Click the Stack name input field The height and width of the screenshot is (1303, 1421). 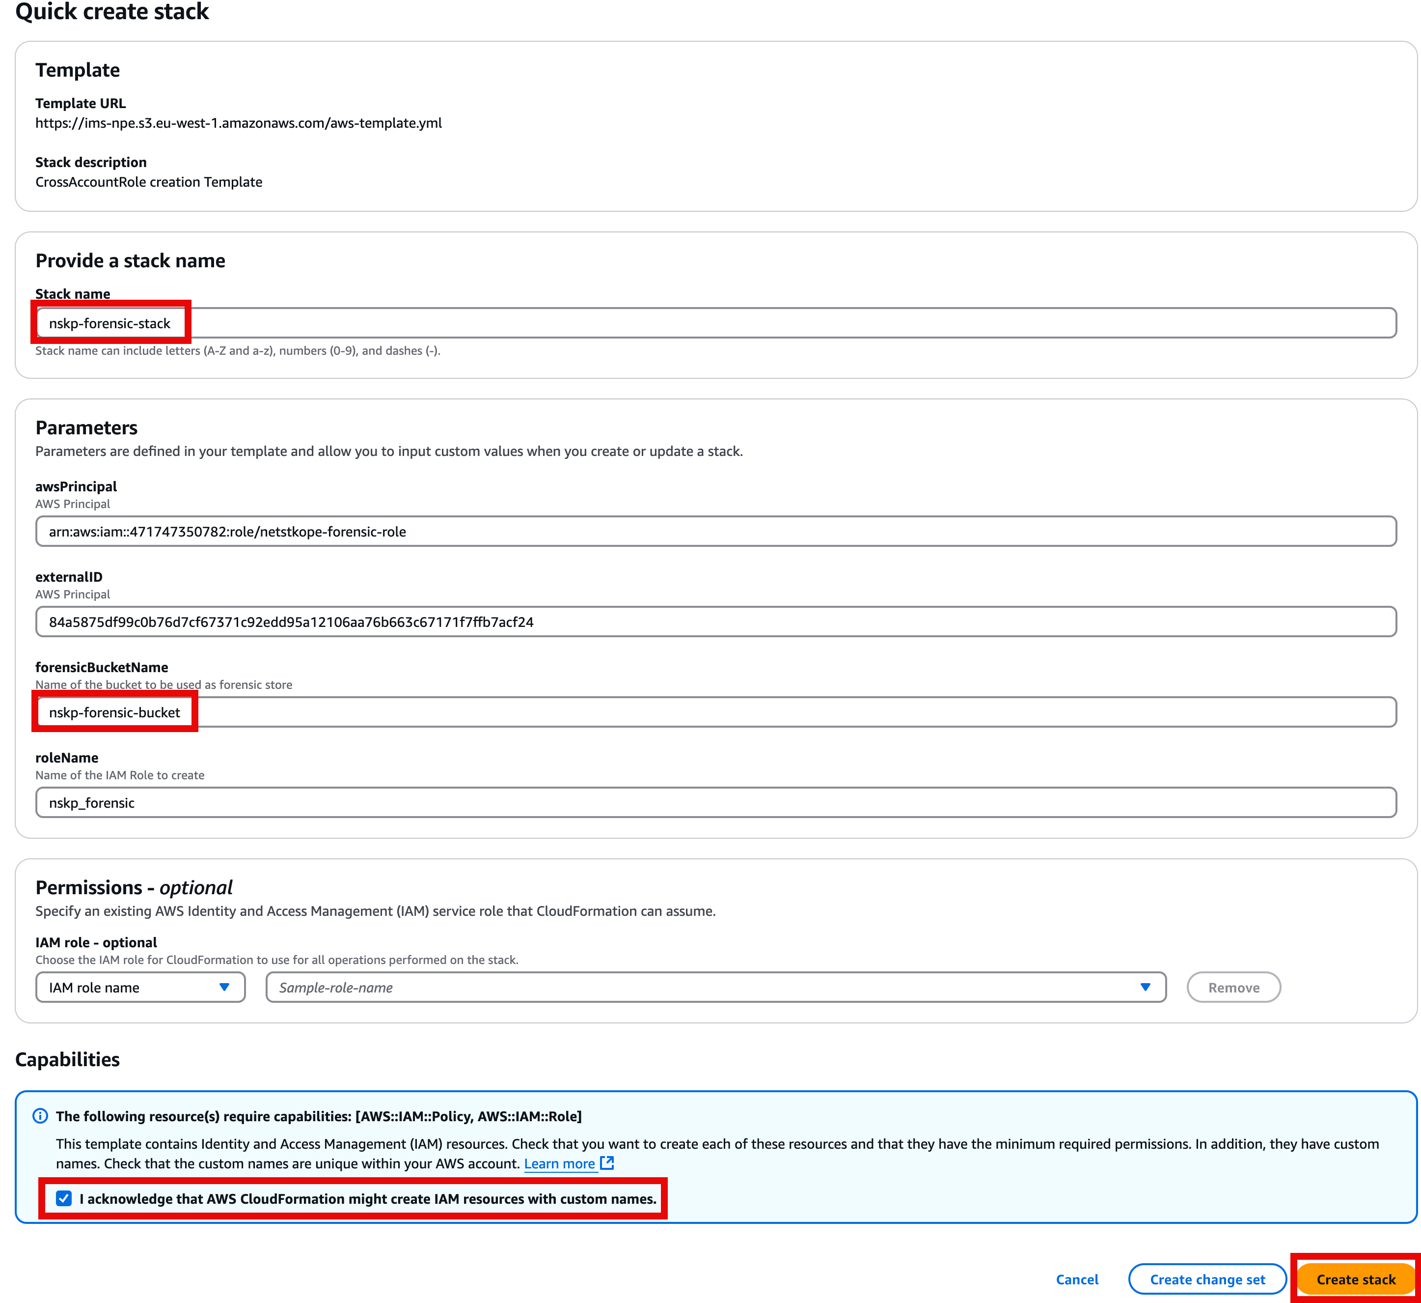[715, 323]
